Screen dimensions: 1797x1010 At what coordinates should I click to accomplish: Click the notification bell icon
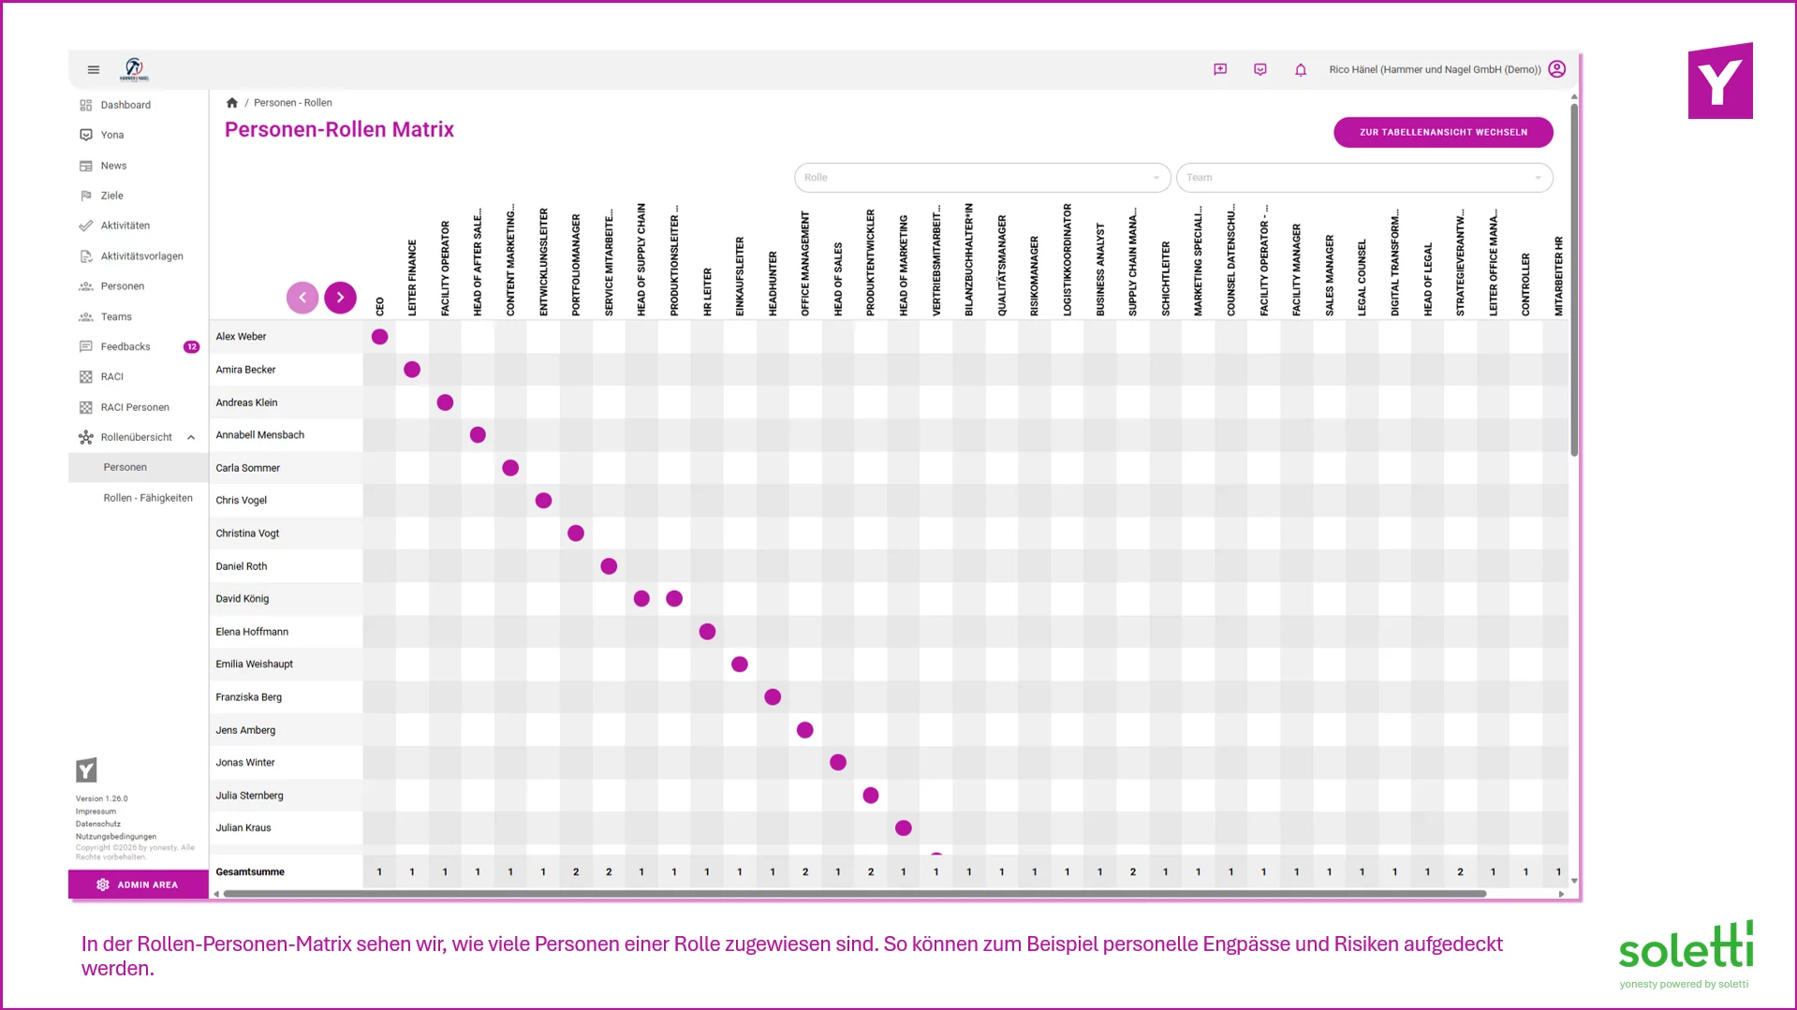1301,69
